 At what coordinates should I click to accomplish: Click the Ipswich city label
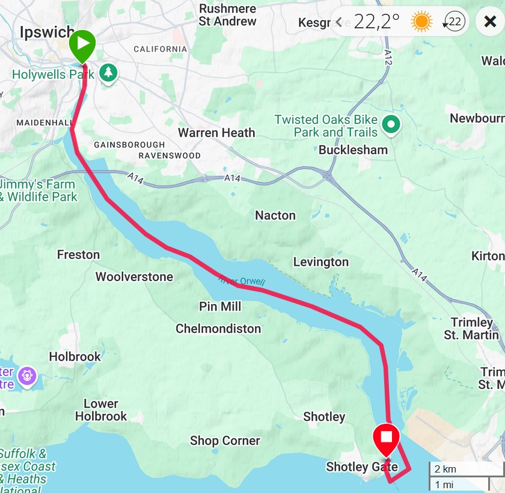click(x=47, y=33)
